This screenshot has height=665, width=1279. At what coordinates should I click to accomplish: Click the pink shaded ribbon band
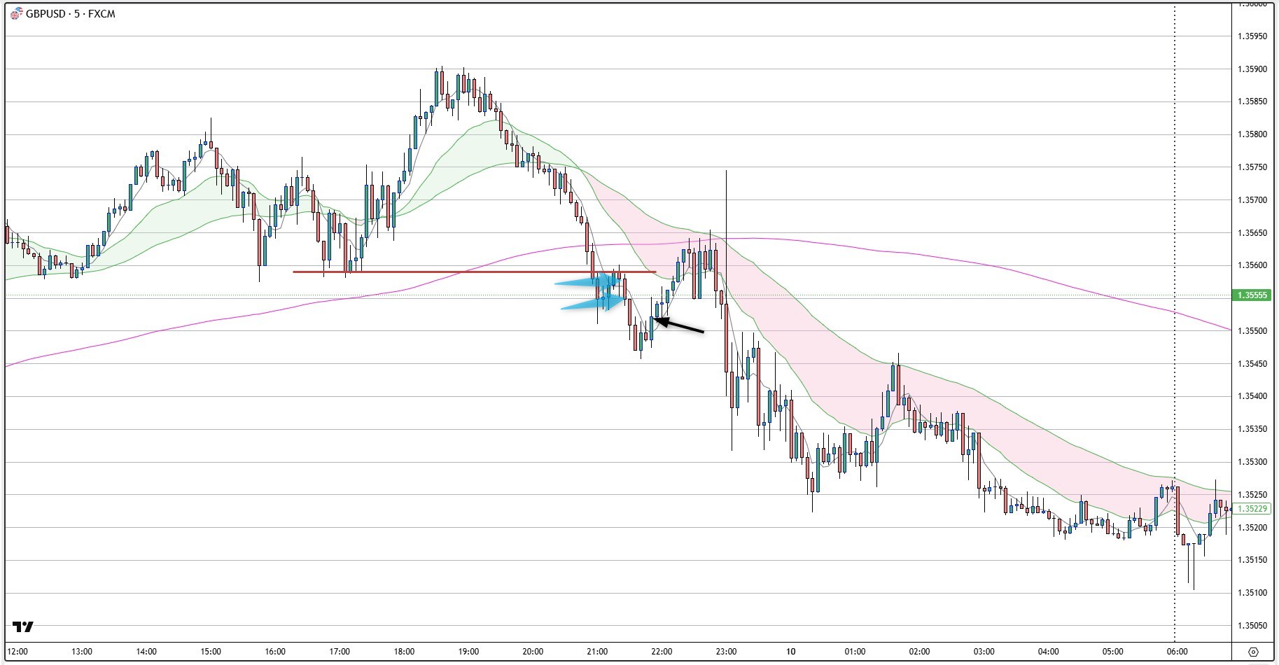[x=805, y=315]
